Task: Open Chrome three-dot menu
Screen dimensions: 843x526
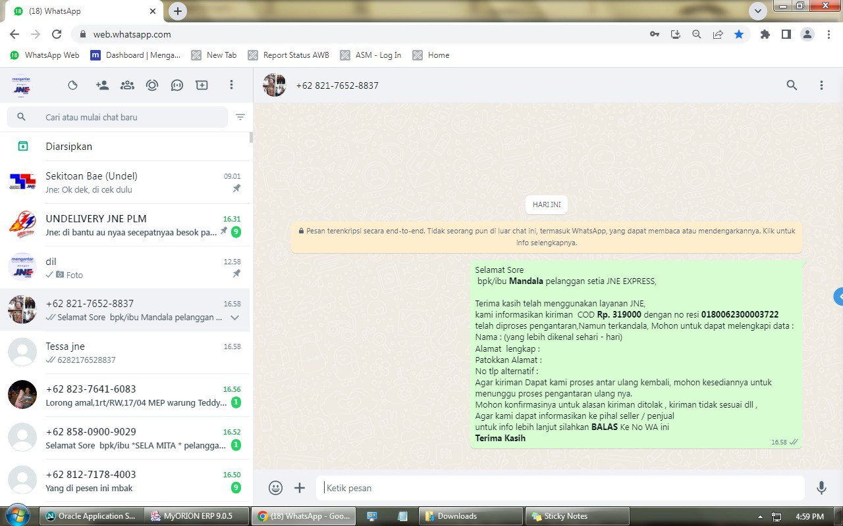Action: pos(829,34)
